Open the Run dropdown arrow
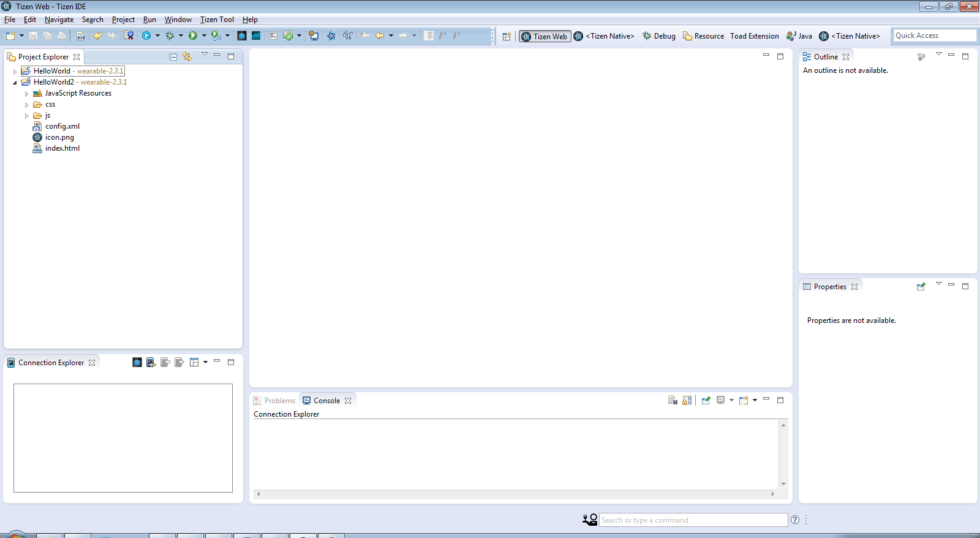The image size is (980, 538). [x=204, y=36]
